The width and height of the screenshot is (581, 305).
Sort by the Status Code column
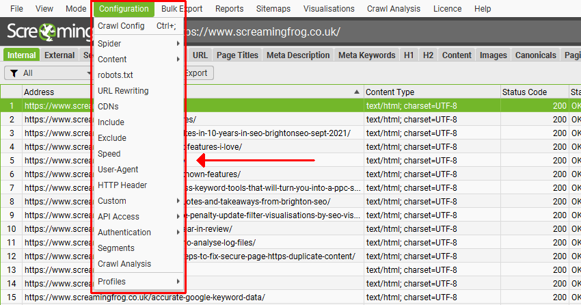click(x=535, y=92)
